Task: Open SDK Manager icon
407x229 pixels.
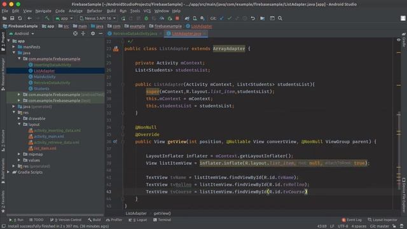Action: click(x=202, y=18)
